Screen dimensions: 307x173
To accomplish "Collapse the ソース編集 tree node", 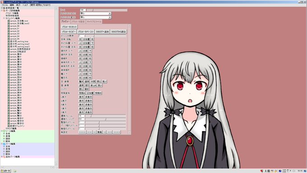I will [x=1, y=131].
